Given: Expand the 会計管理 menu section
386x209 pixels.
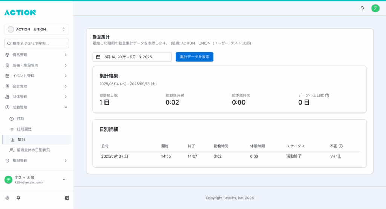Looking at the screenshot, I should (x=37, y=86).
